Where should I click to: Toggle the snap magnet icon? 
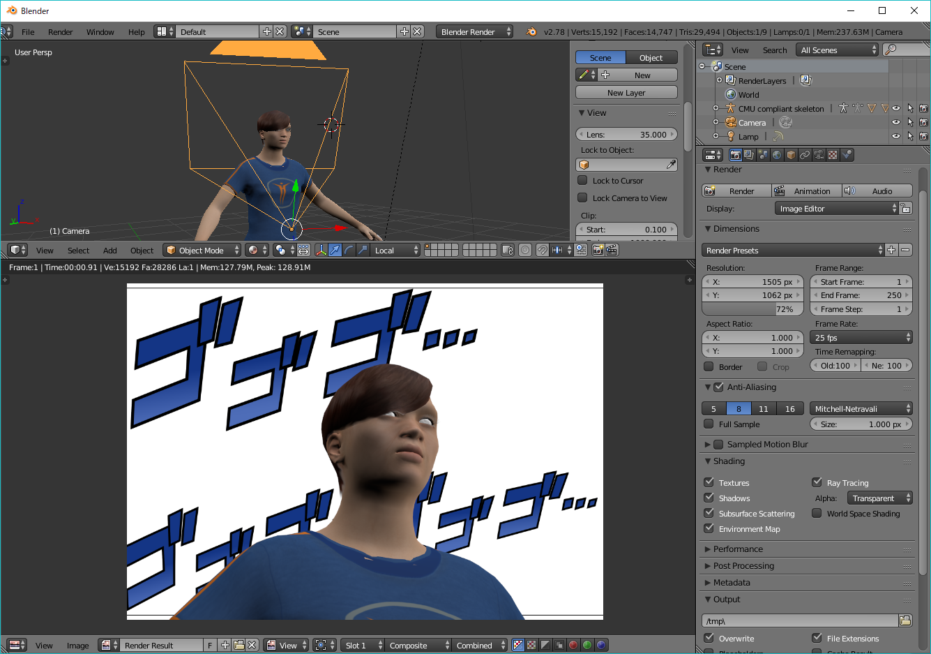click(x=543, y=250)
